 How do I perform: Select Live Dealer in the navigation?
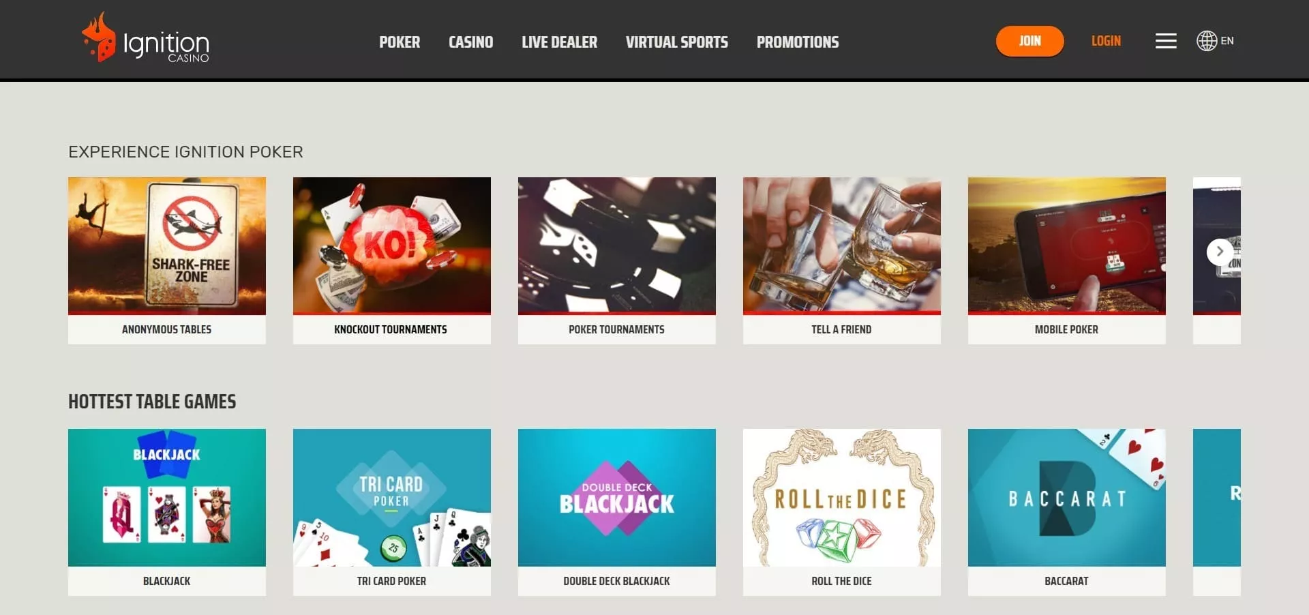(559, 42)
